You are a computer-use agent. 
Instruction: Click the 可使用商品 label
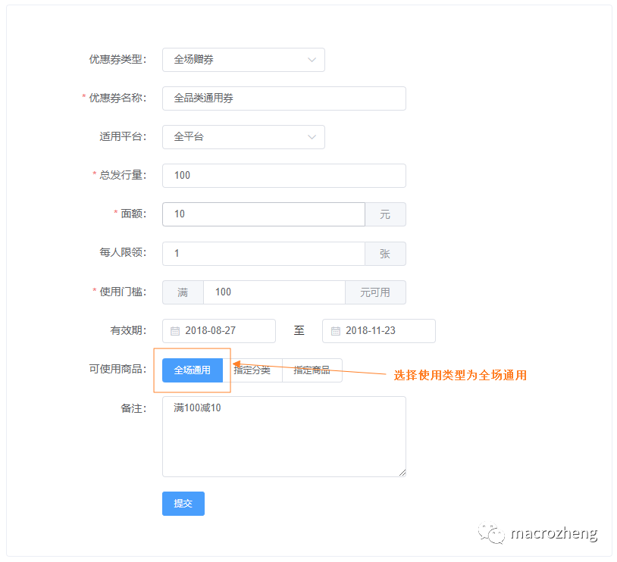click(x=117, y=369)
